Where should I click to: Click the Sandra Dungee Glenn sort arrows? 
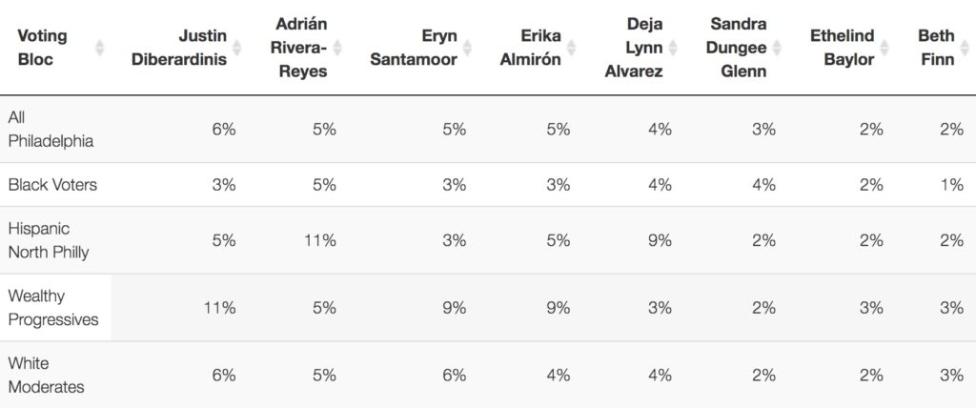pos(777,47)
